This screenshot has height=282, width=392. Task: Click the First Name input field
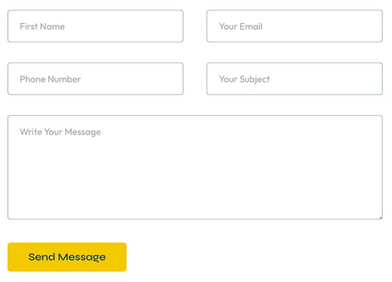click(95, 26)
